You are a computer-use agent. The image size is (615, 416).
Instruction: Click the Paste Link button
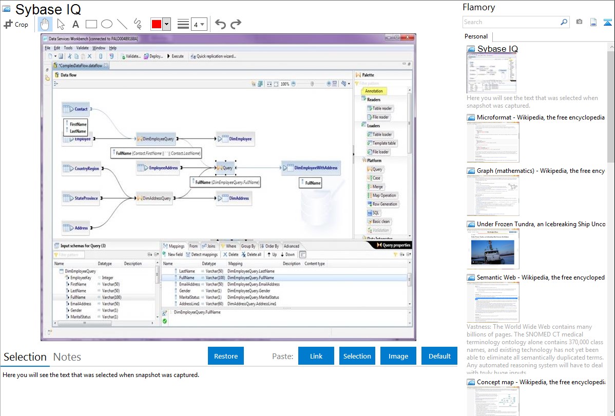pos(316,356)
